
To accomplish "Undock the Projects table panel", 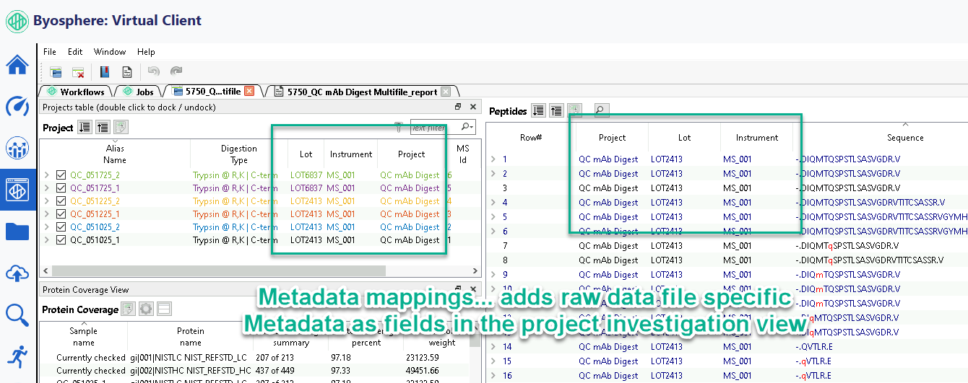I will 458,107.
